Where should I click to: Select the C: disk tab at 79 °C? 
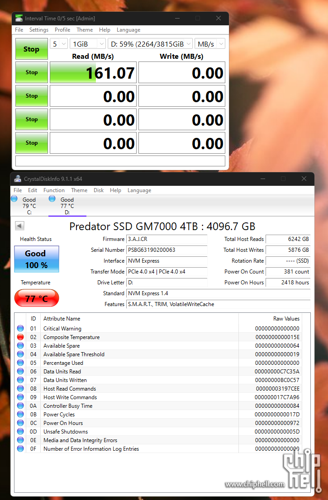tap(29, 206)
